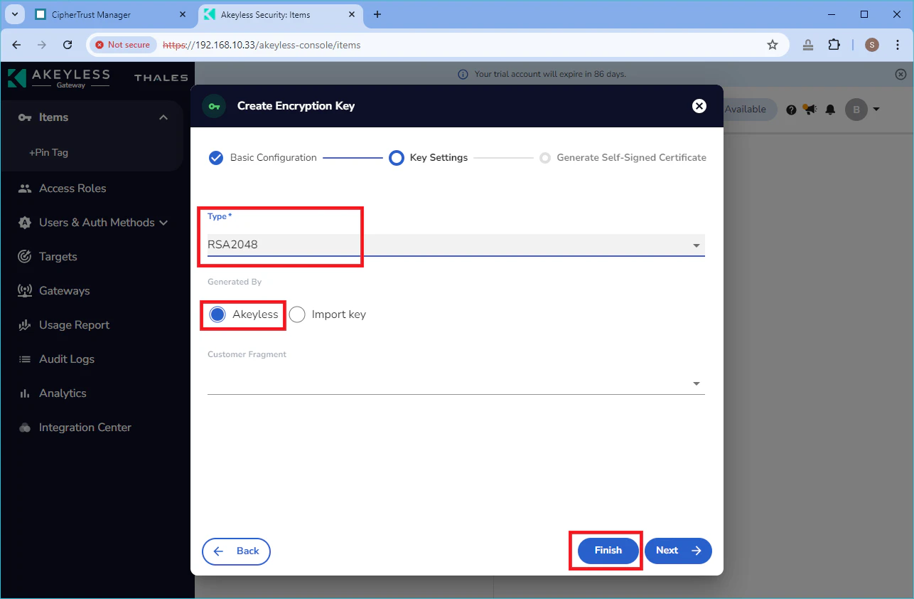The image size is (914, 599).
Task: Go to Generate Self-Signed Certificate step
Action: 623,158
